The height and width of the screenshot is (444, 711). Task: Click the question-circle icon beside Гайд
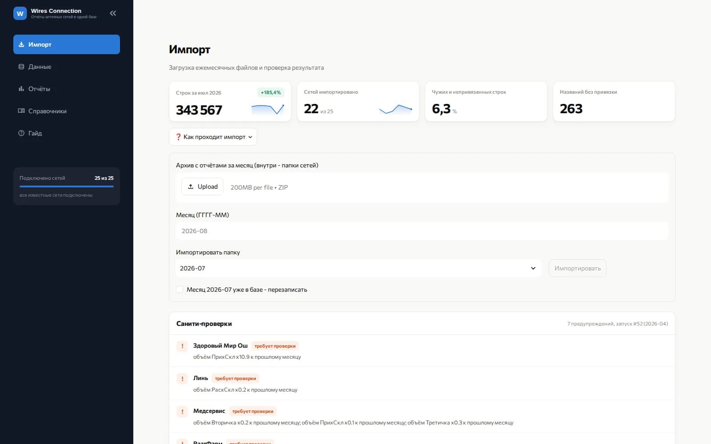point(21,133)
